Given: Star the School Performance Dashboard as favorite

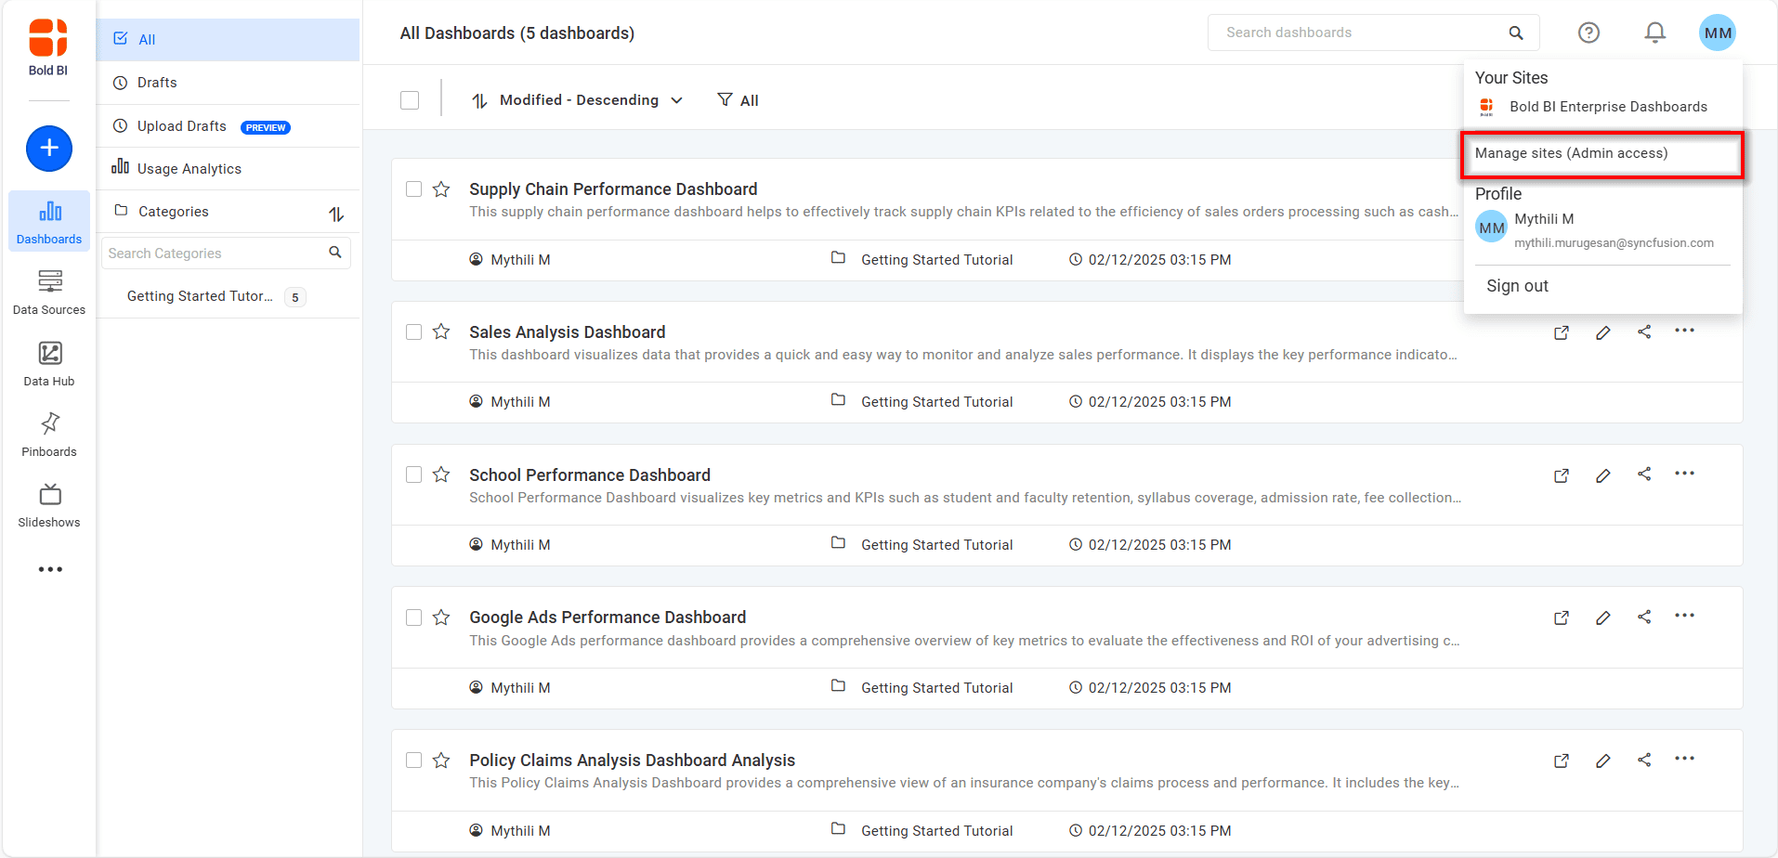Looking at the screenshot, I should pyautogui.click(x=441, y=474).
